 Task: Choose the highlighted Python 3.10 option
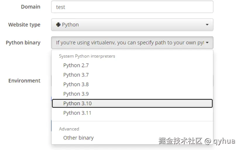pyautogui.click(x=77, y=103)
